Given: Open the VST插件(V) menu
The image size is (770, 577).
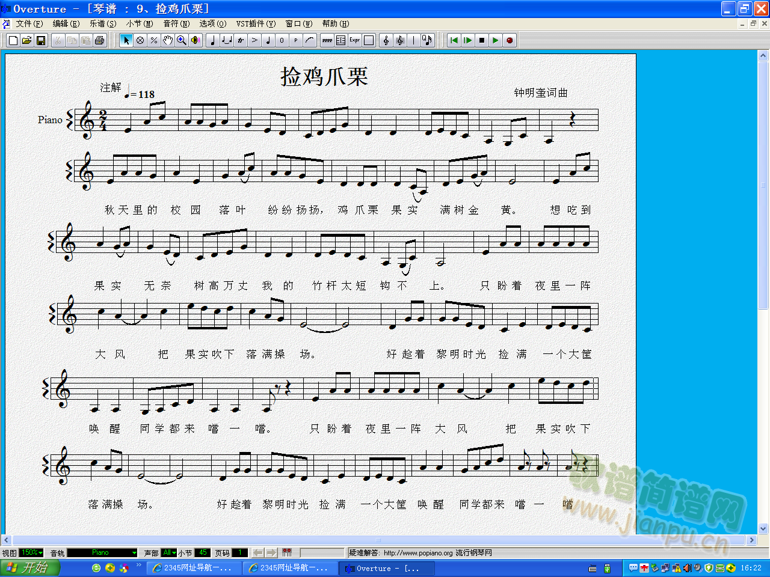Looking at the screenshot, I should point(256,23).
